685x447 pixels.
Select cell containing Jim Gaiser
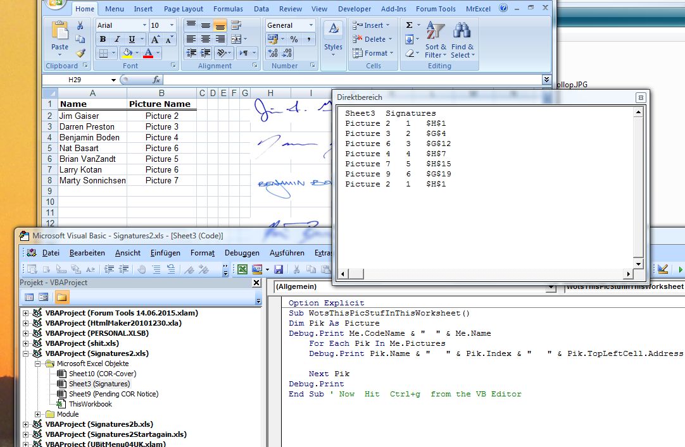point(92,116)
